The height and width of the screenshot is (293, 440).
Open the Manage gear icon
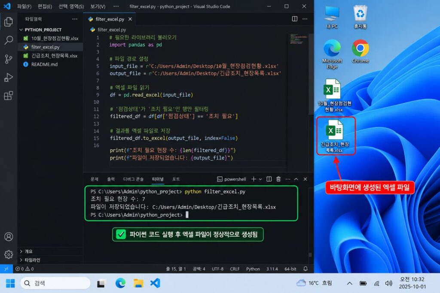coord(9,254)
